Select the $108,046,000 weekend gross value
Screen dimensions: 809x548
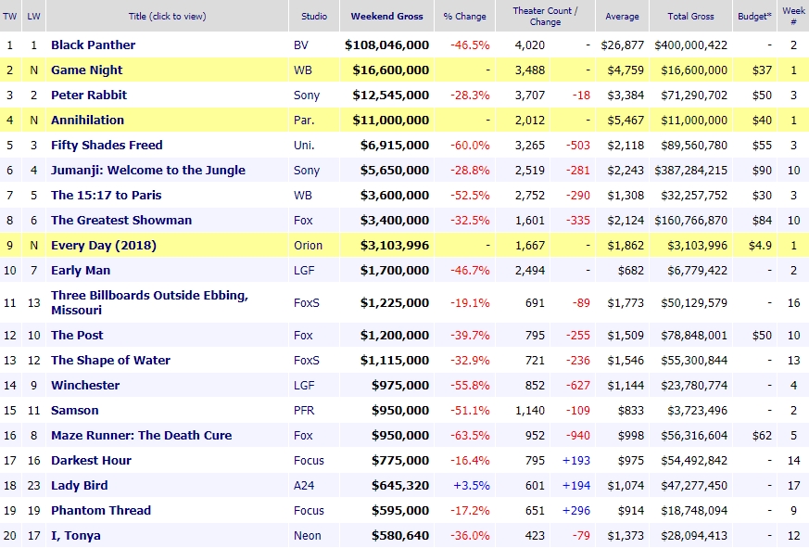coord(387,45)
